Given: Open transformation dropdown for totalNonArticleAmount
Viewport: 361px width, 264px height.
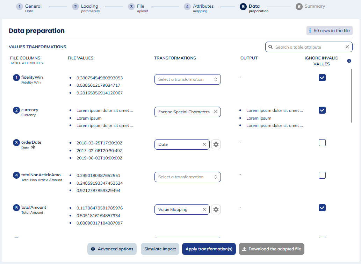Looking at the screenshot, I should [187, 177].
